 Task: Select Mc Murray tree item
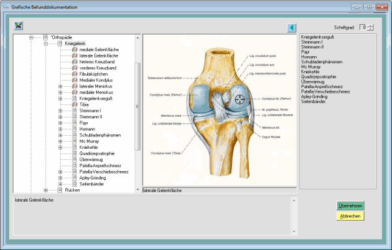click(89, 141)
